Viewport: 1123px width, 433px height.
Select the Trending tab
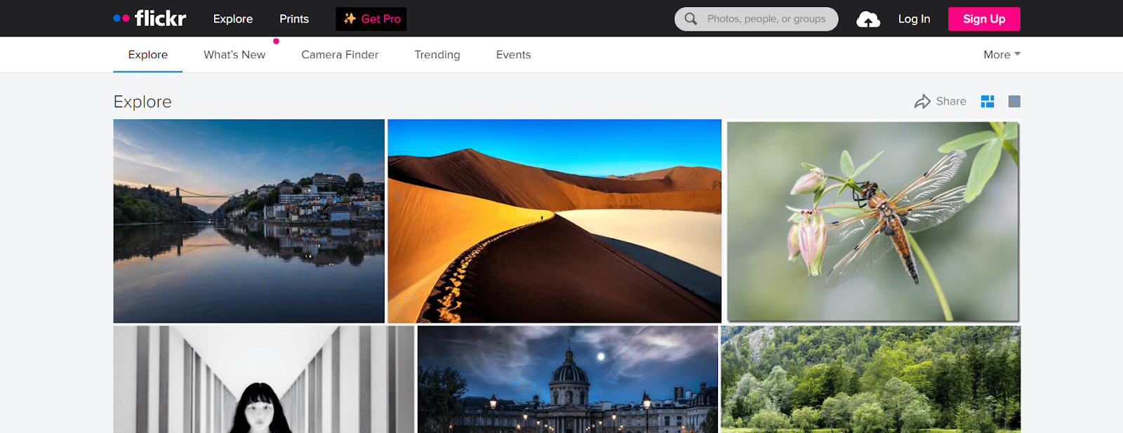tap(437, 55)
